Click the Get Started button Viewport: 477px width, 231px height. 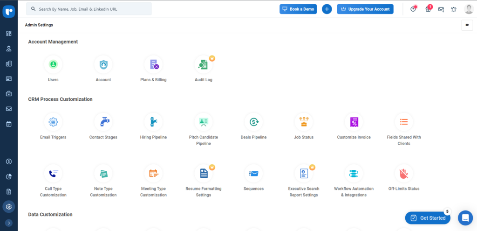428,218
